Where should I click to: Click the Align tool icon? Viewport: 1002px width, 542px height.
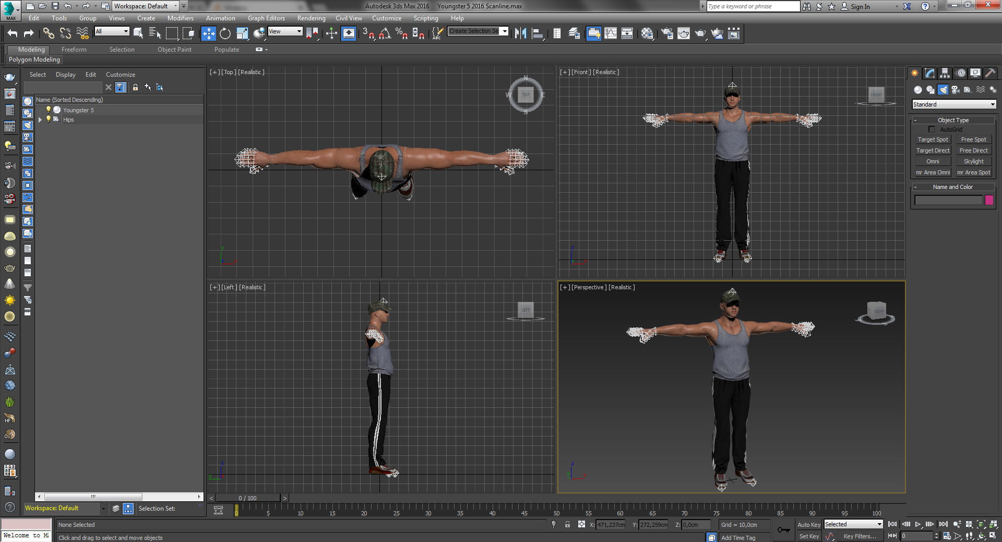point(538,33)
